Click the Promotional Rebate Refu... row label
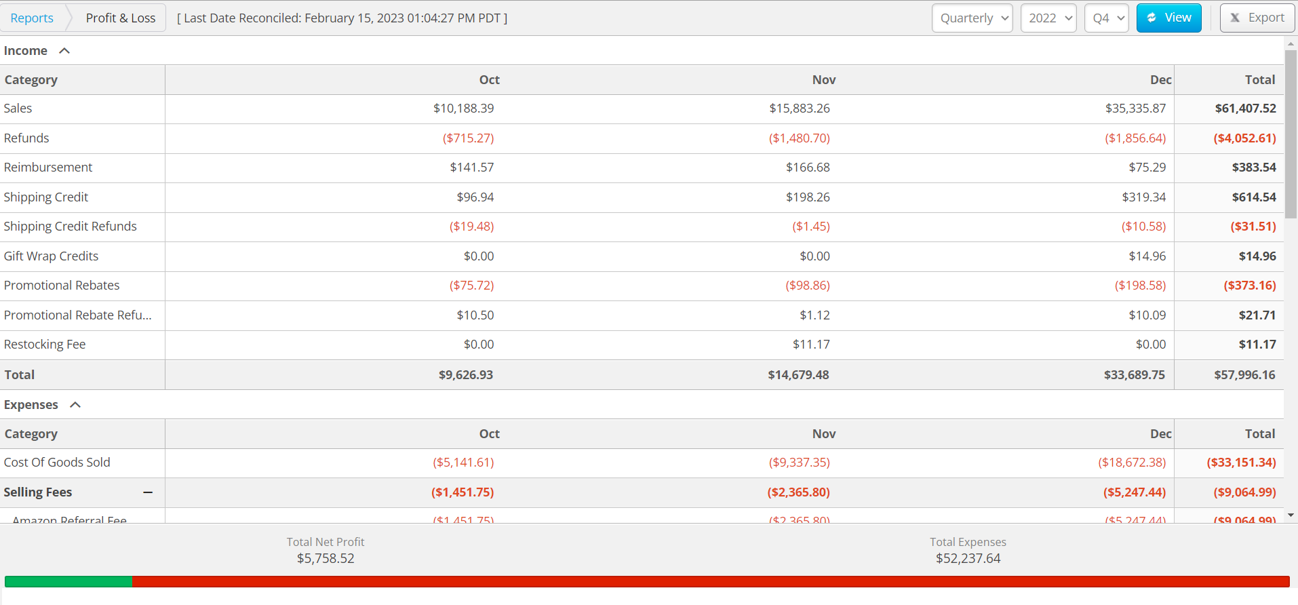This screenshot has height=605, width=1298. [x=78, y=315]
